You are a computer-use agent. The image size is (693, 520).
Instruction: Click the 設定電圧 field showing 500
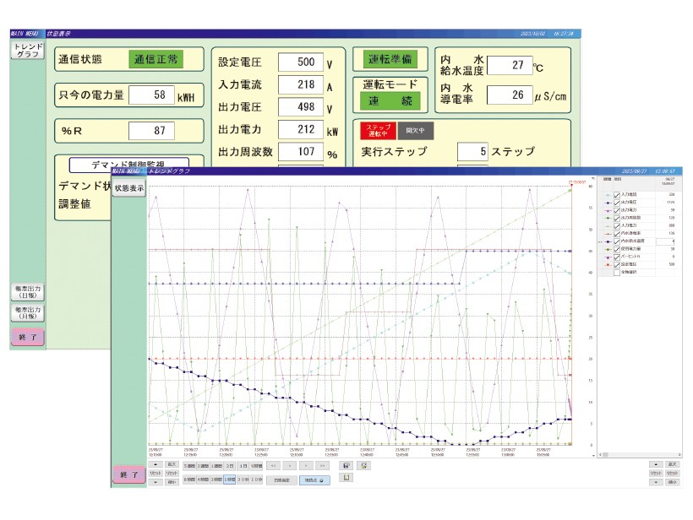[x=301, y=62]
